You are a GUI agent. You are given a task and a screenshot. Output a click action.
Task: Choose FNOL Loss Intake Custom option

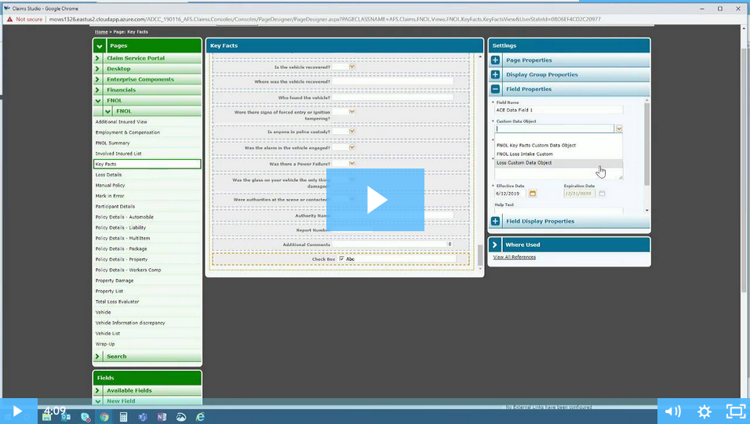click(x=525, y=154)
